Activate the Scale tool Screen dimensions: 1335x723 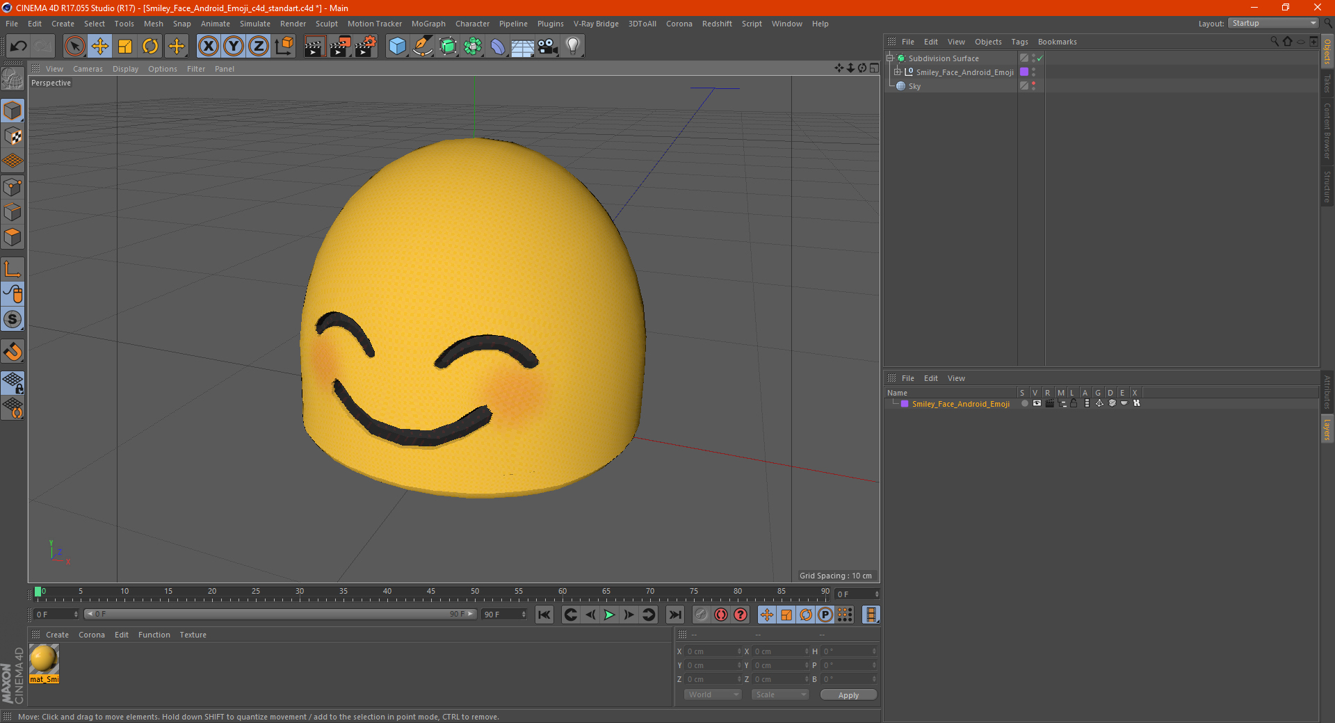125,47
